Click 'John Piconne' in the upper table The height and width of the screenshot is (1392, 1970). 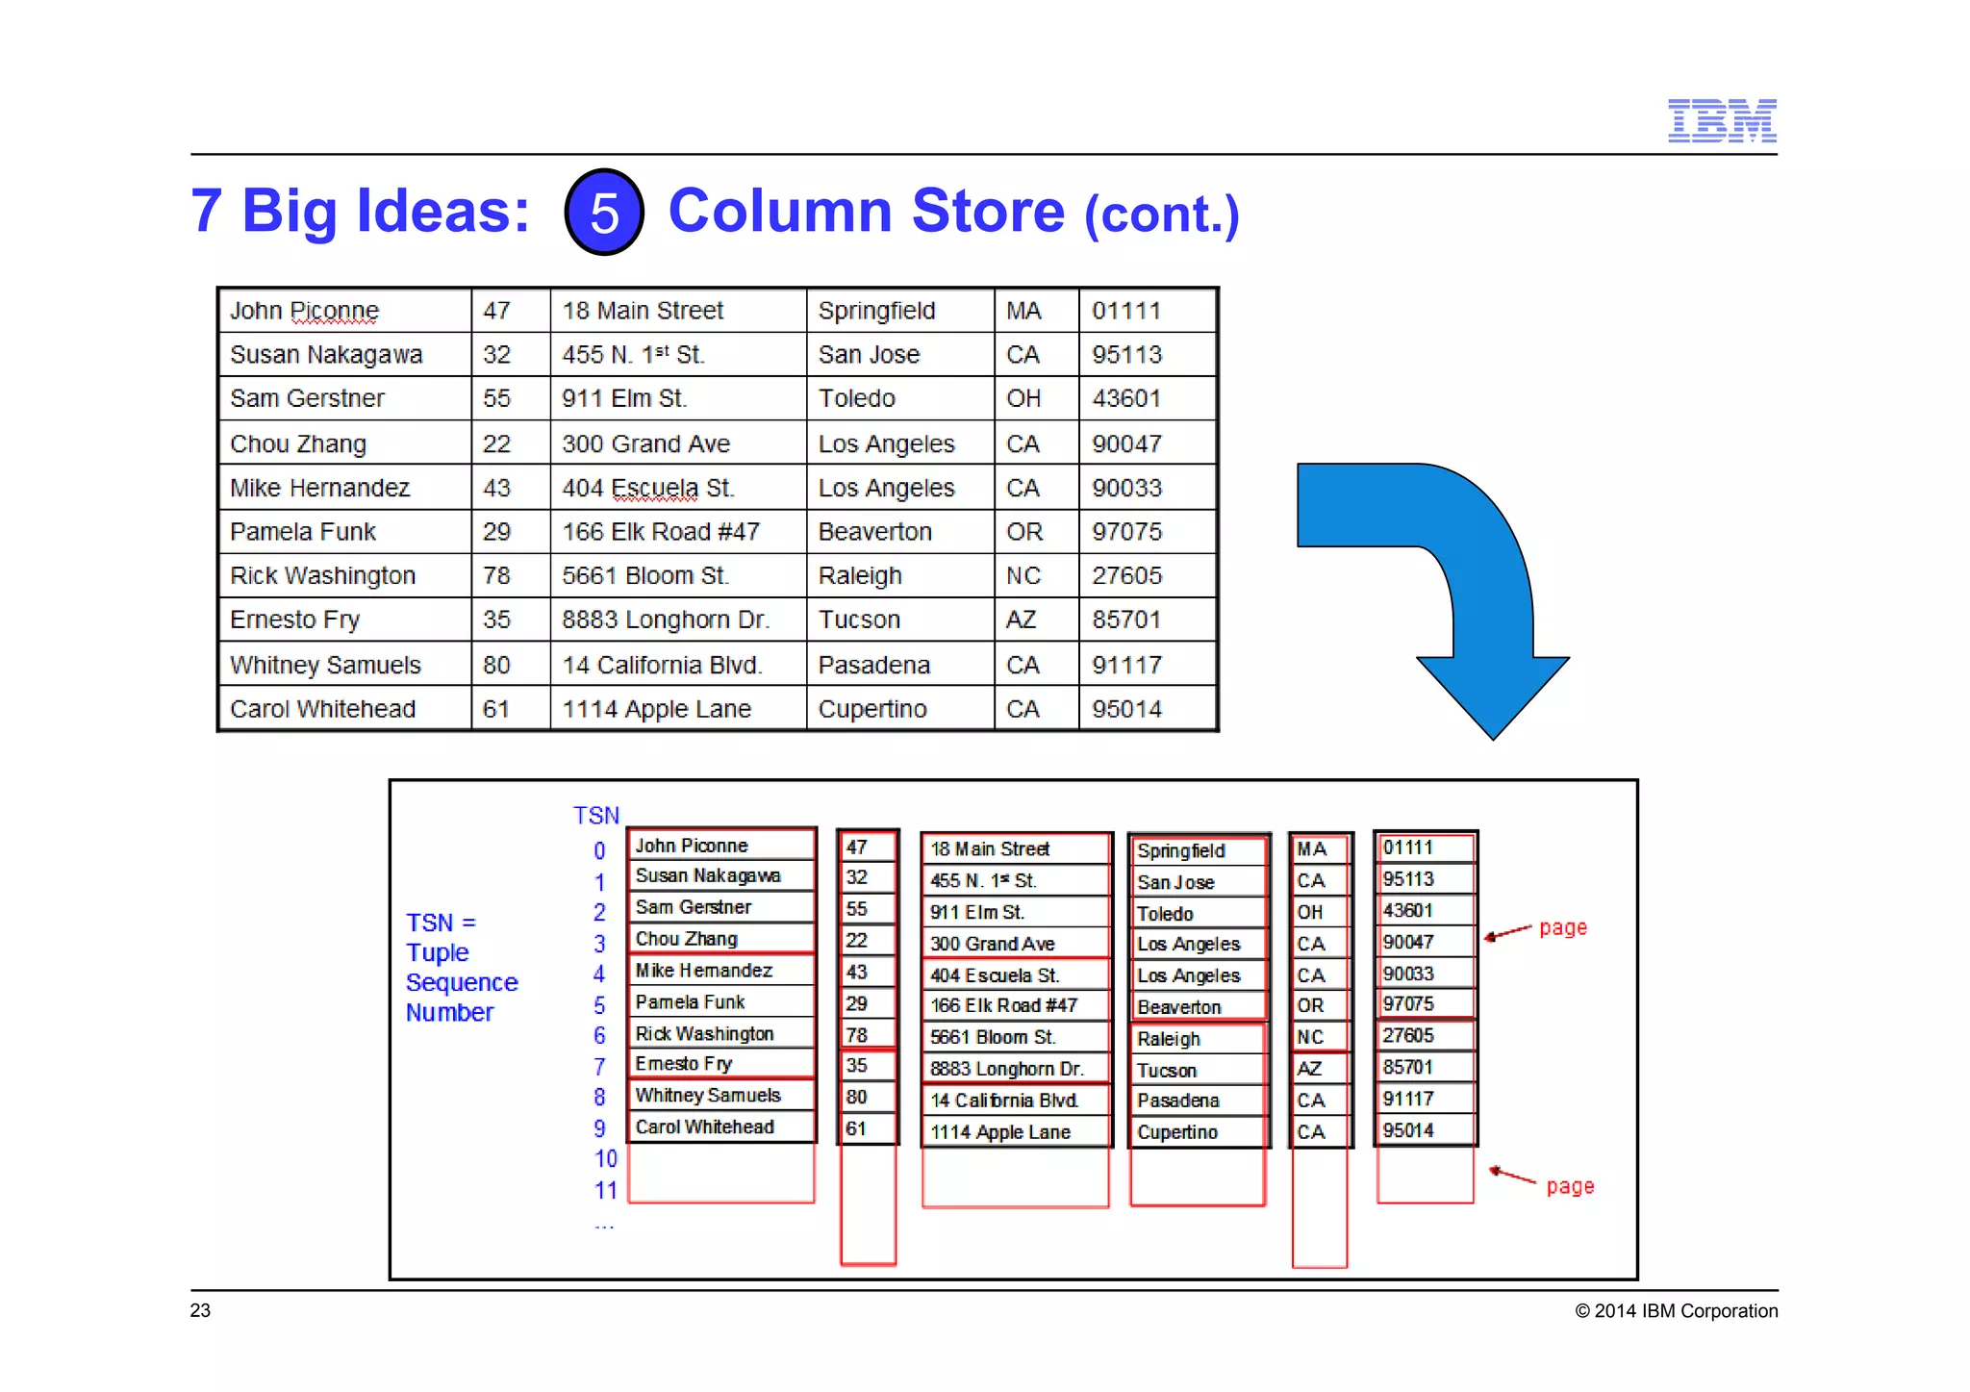[x=304, y=311]
